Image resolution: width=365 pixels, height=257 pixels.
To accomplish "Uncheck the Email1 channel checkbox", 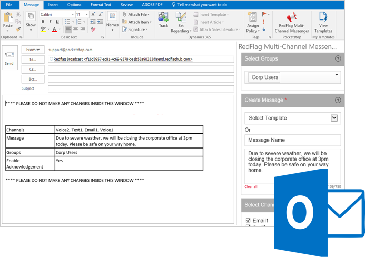I will click(x=248, y=221).
